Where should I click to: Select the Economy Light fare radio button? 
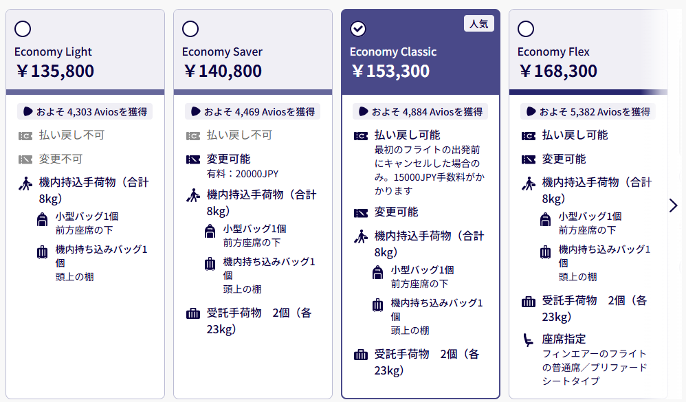click(23, 29)
